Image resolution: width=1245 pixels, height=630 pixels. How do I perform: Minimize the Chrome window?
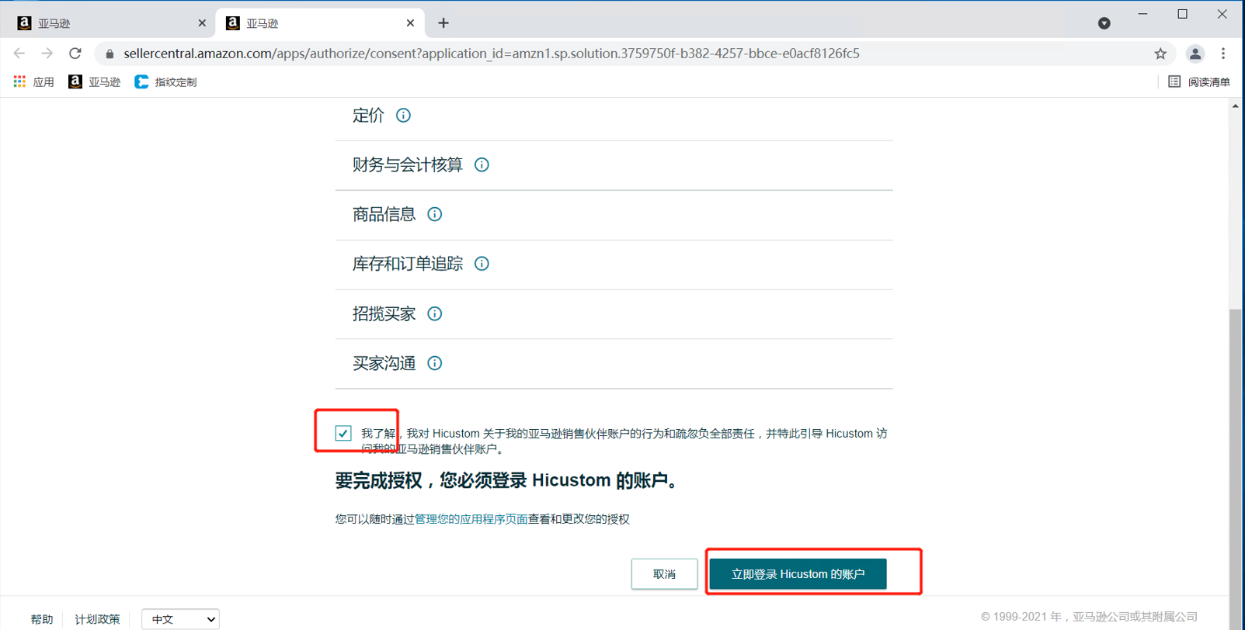click(x=1142, y=14)
